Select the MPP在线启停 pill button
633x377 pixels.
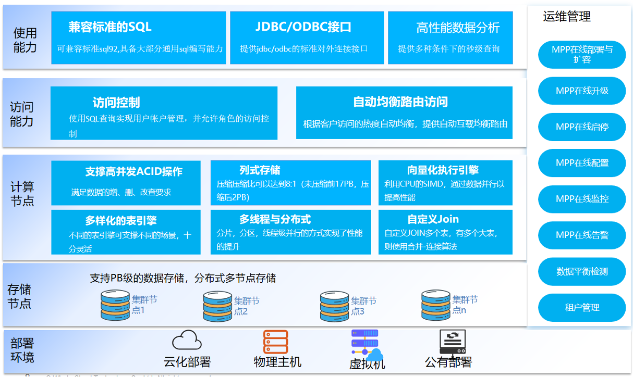582,127
